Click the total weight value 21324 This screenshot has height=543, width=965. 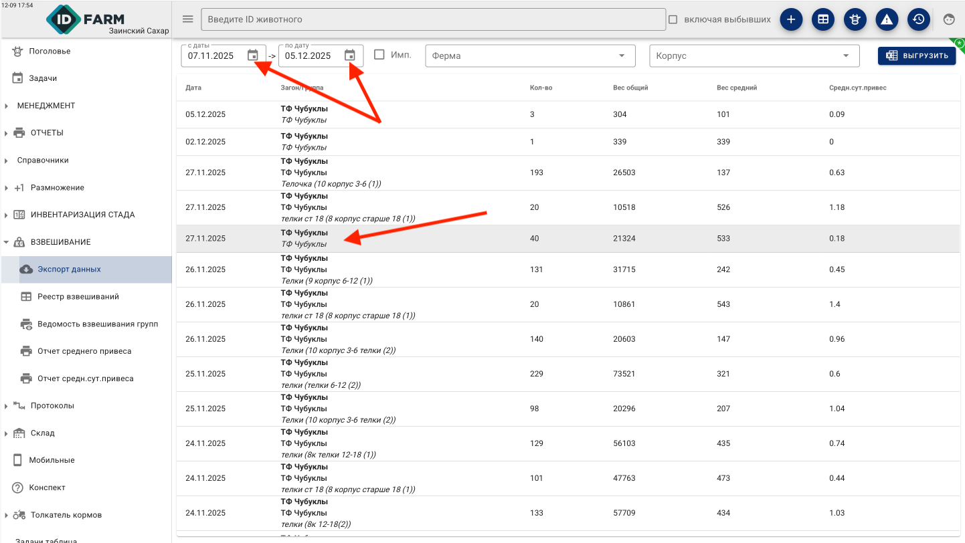[x=624, y=238]
